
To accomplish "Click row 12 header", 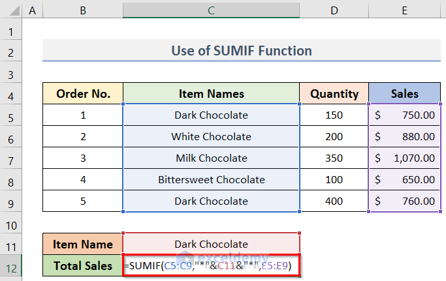I will (x=11, y=266).
